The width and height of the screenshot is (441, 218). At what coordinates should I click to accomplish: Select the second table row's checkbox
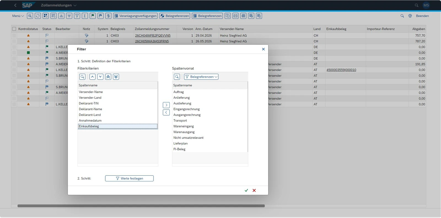tap(14, 41)
